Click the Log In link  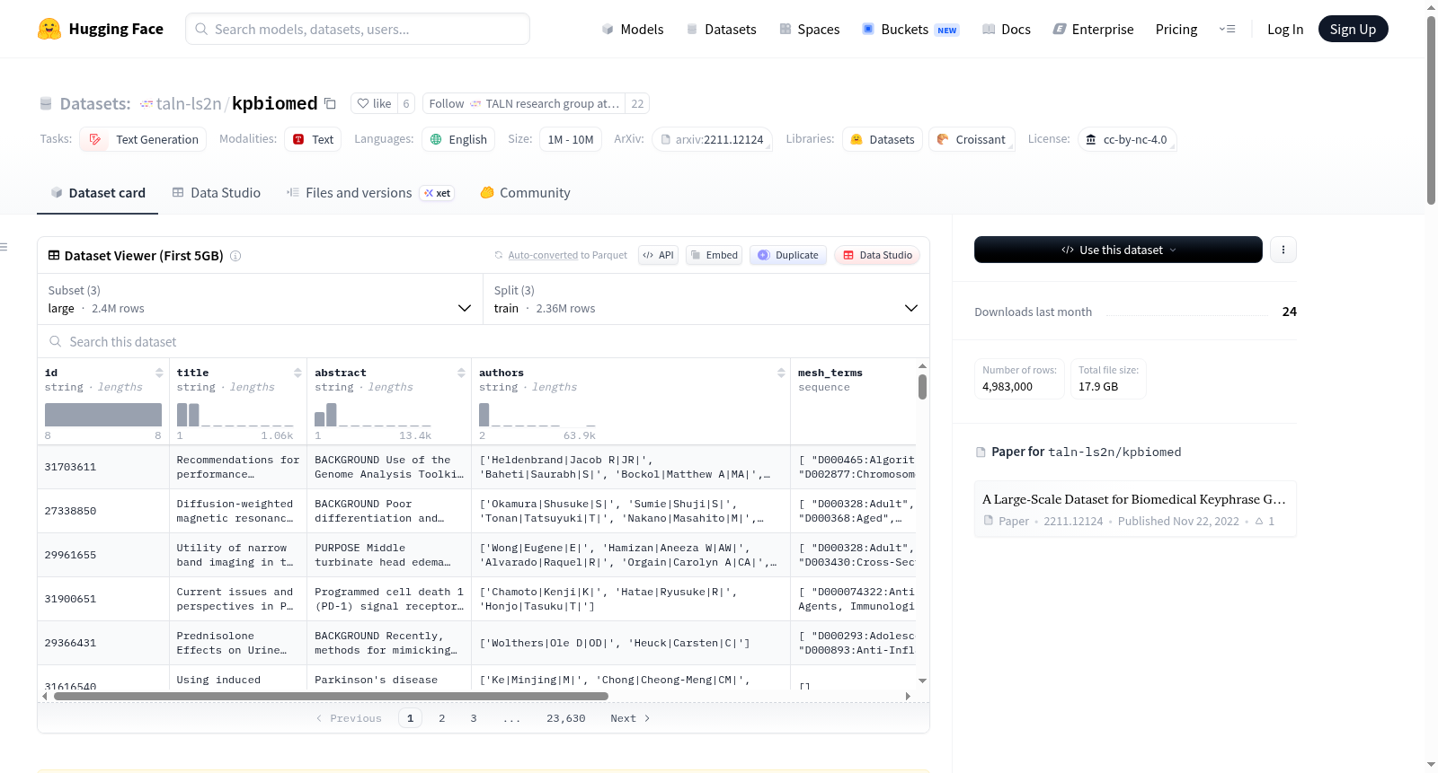click(x=1285, y=29)
